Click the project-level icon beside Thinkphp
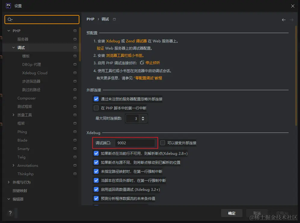Viewport: 300px width, 223px height. pyautogui.click(x=75, y=174)
